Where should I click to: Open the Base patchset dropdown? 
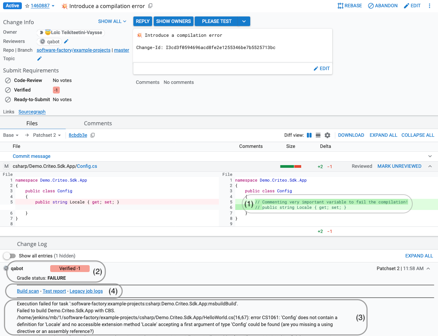pos(11,135)
